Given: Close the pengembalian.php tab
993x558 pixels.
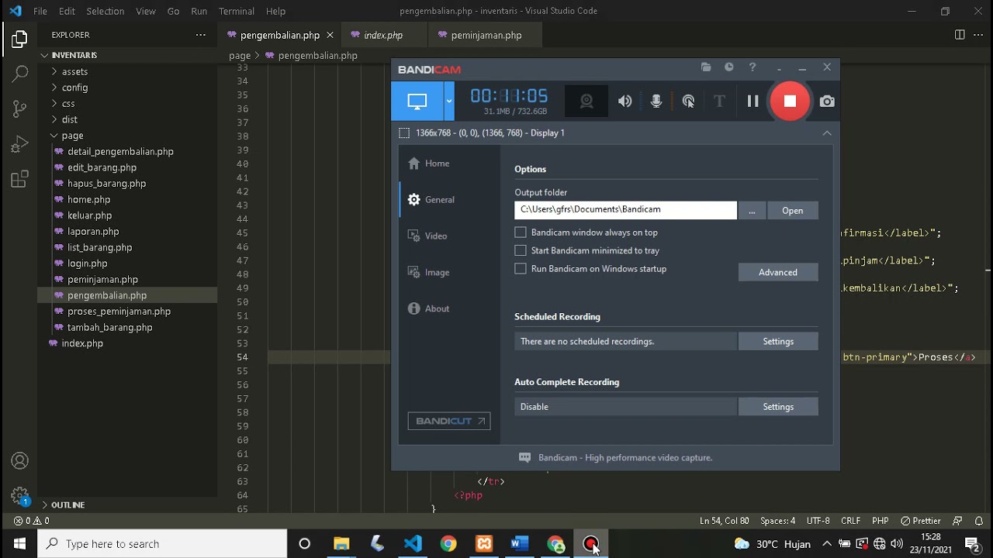Looking at the screenshot, I should click(330, 35).
